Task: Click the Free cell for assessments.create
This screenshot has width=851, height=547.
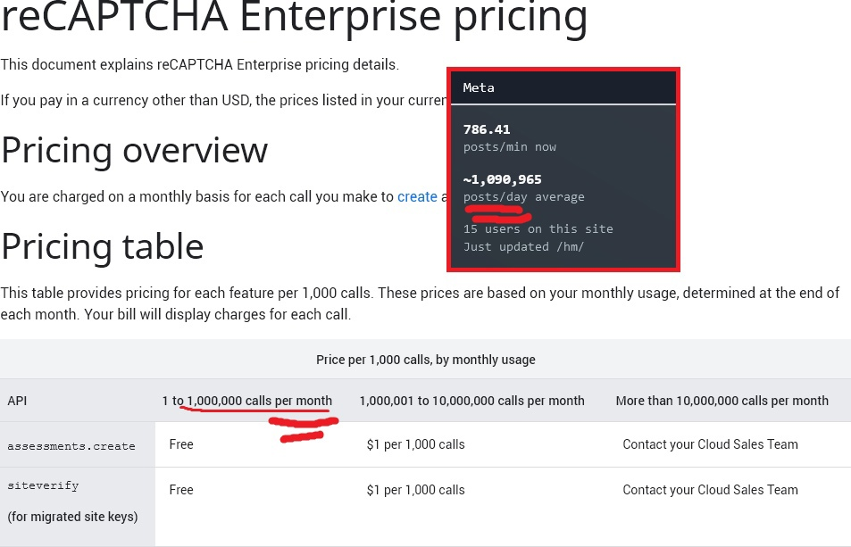Action: pyautogui.click(x=181, y=444)
